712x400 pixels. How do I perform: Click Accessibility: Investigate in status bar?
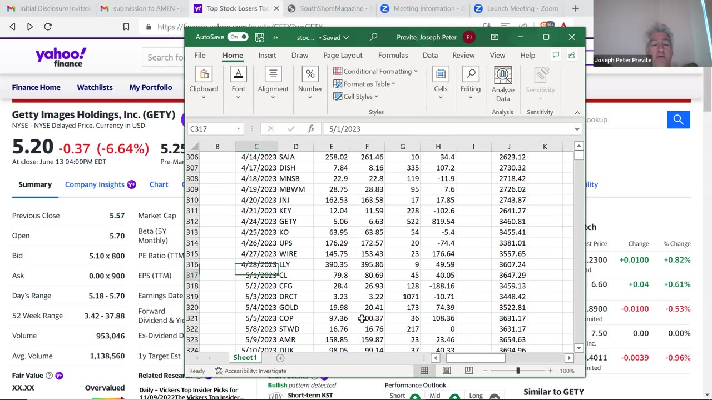coord(251,371)
